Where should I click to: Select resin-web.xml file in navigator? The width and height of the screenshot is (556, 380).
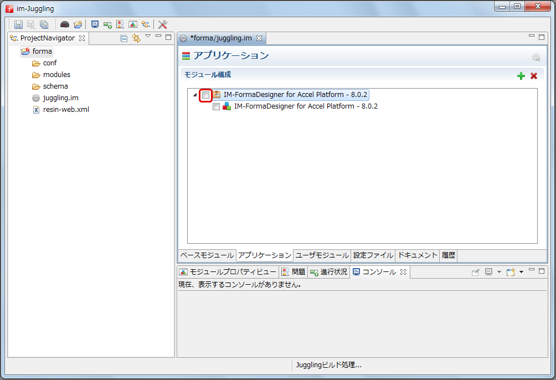[x=60, y=110]
